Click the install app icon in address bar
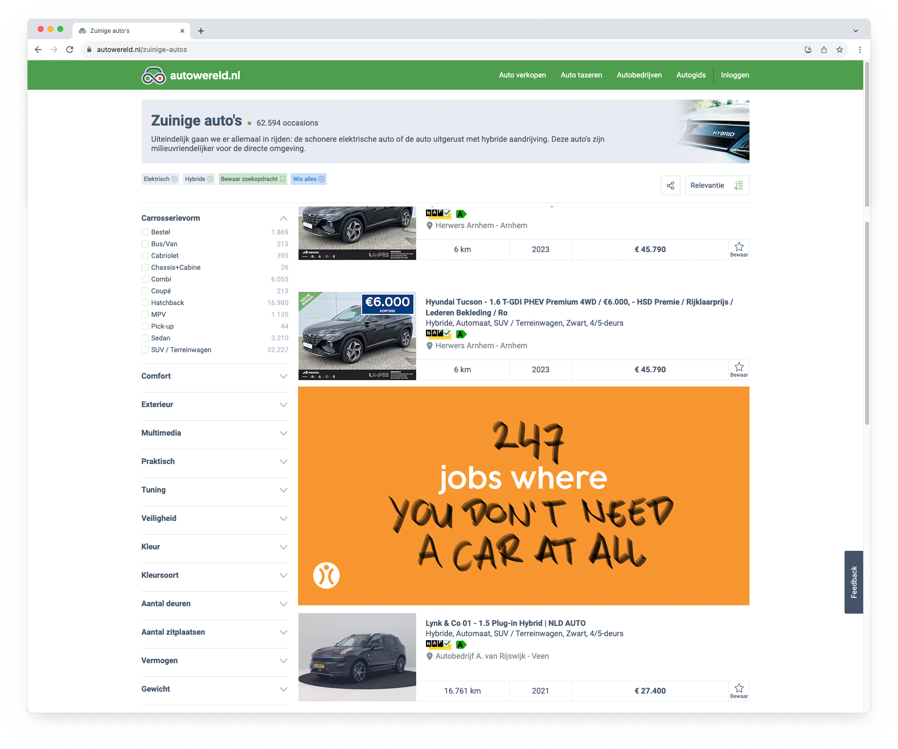 pyautogui.click(x=808, y=50)
